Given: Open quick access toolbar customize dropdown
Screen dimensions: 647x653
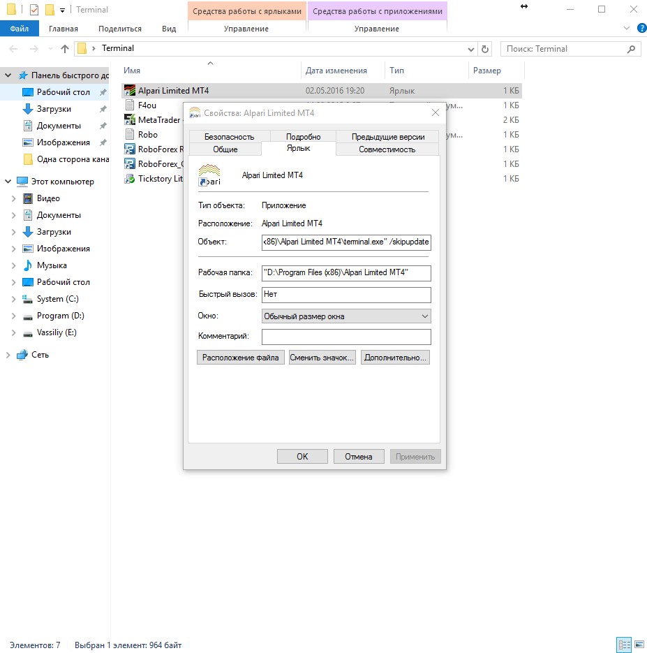Looking at the screenshot, I should point(62,10).
